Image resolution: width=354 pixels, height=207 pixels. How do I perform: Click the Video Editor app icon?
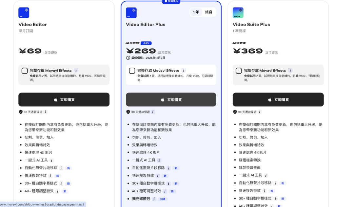[24, 12]
